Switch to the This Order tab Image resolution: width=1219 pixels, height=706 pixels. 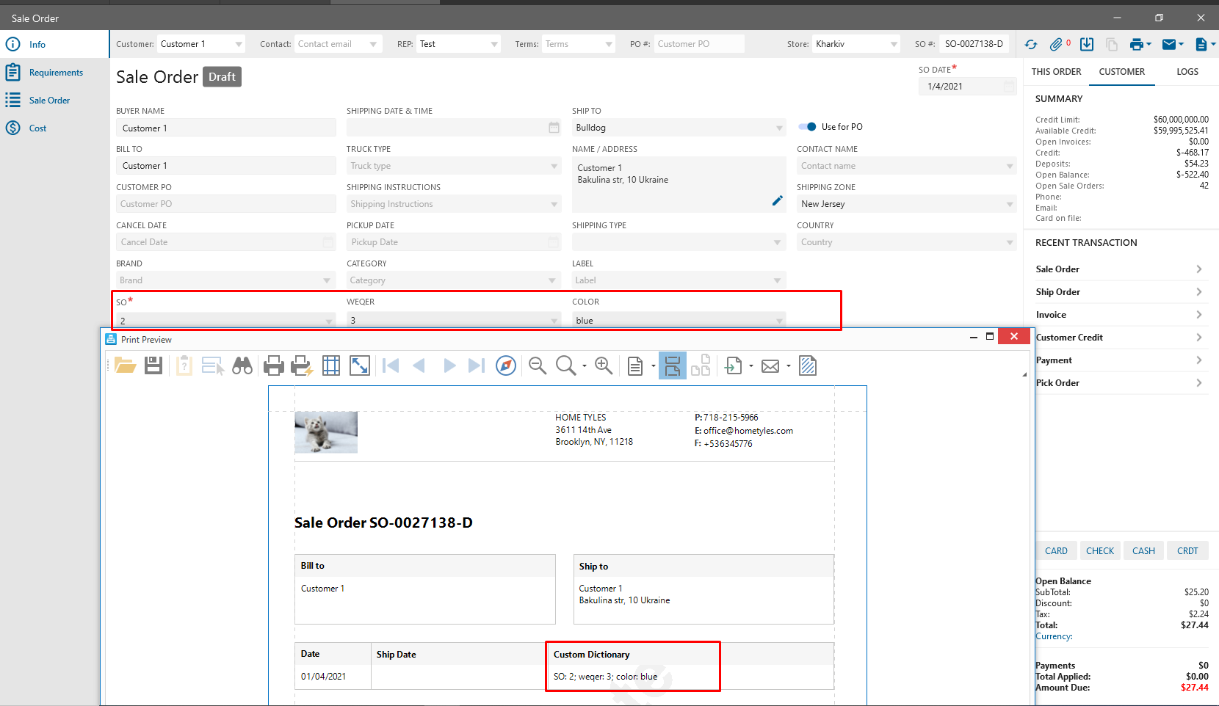(x=1056, y=72)
